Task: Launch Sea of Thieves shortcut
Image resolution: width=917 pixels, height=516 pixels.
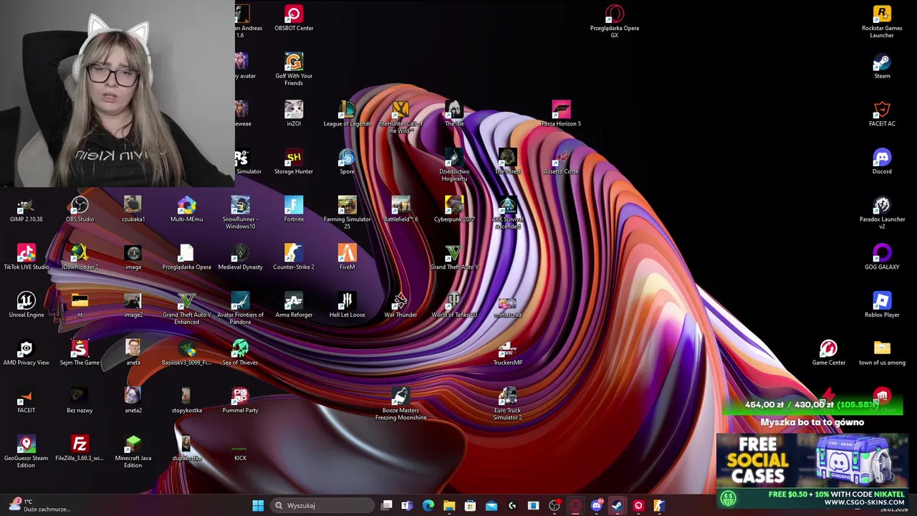Action: [x=240, y=353]
